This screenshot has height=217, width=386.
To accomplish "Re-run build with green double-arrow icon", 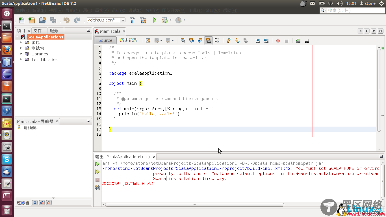I will tap(97, 164).
